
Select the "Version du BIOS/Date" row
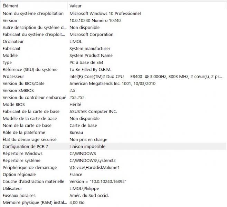pyautogui.click(x=114, y=83)
